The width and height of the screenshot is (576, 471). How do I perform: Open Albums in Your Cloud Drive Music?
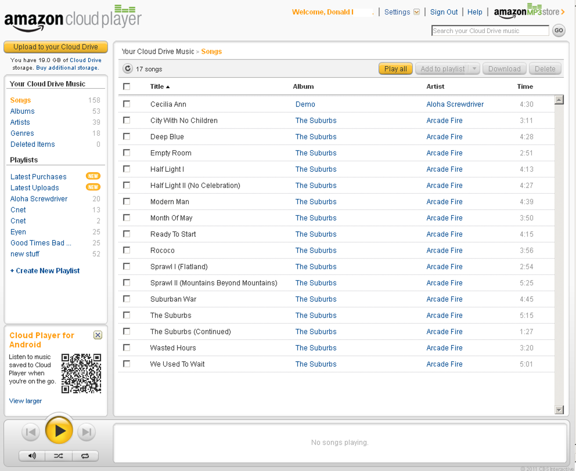point(23,111)
